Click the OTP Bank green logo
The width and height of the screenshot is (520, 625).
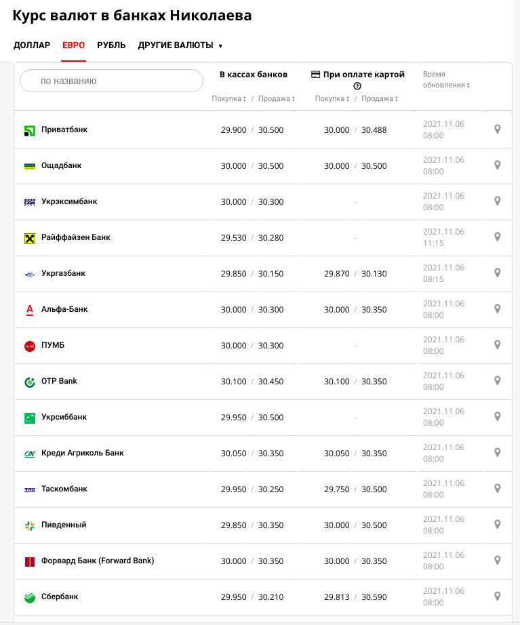tap(30, 382)
